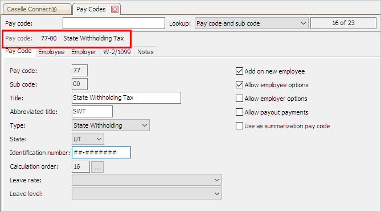Image resolution: width=381 pixels, height=212 pixels.
Task: Click the Identification number field
Action: pyautogui.click(x=101, y=152)
